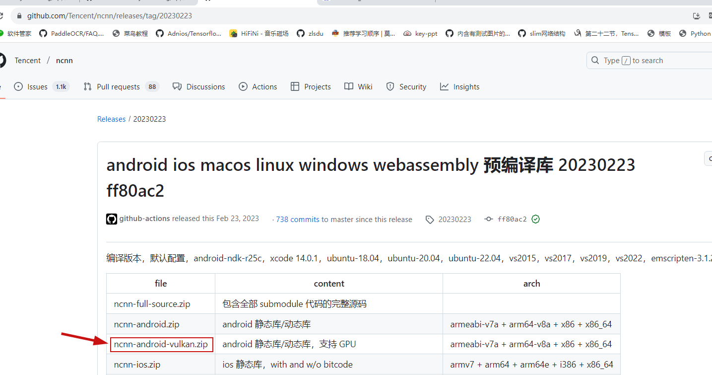
Task: Click the site lock icon in address bar
Action: (19, 16)
